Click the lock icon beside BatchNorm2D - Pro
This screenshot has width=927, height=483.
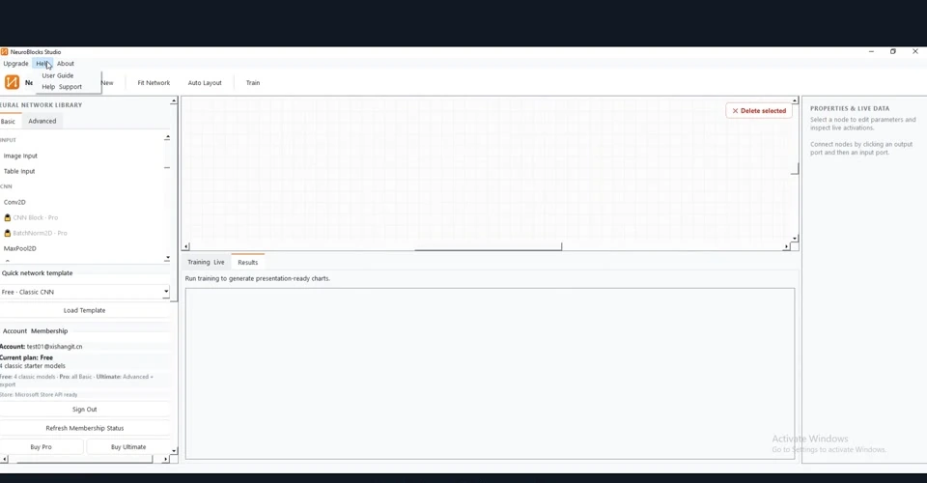click(8, 233)
